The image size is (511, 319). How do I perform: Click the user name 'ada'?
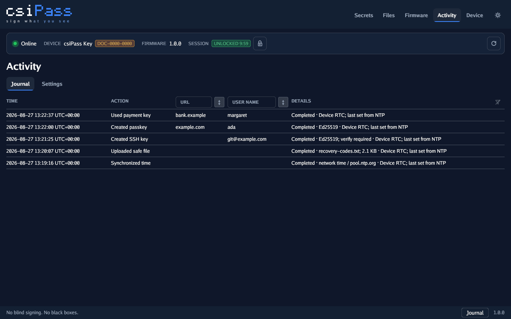pos(232,127)
